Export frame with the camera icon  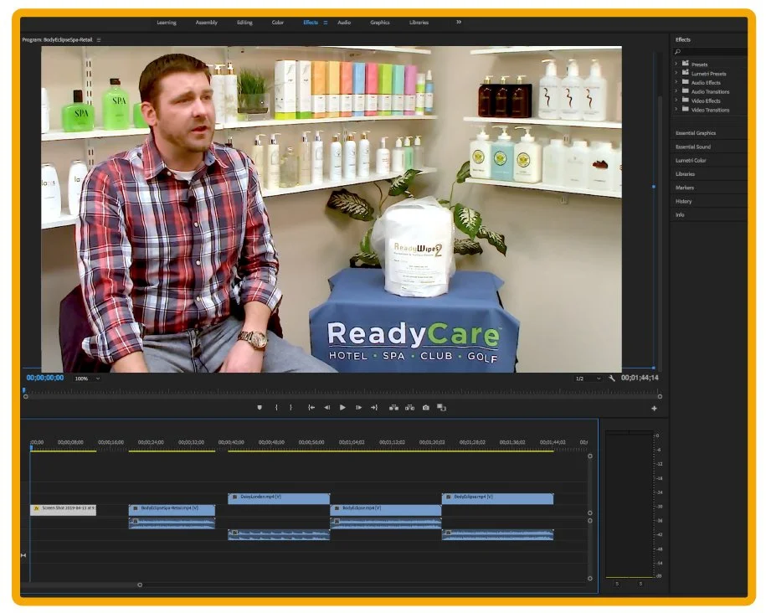[x=426, y=408]
